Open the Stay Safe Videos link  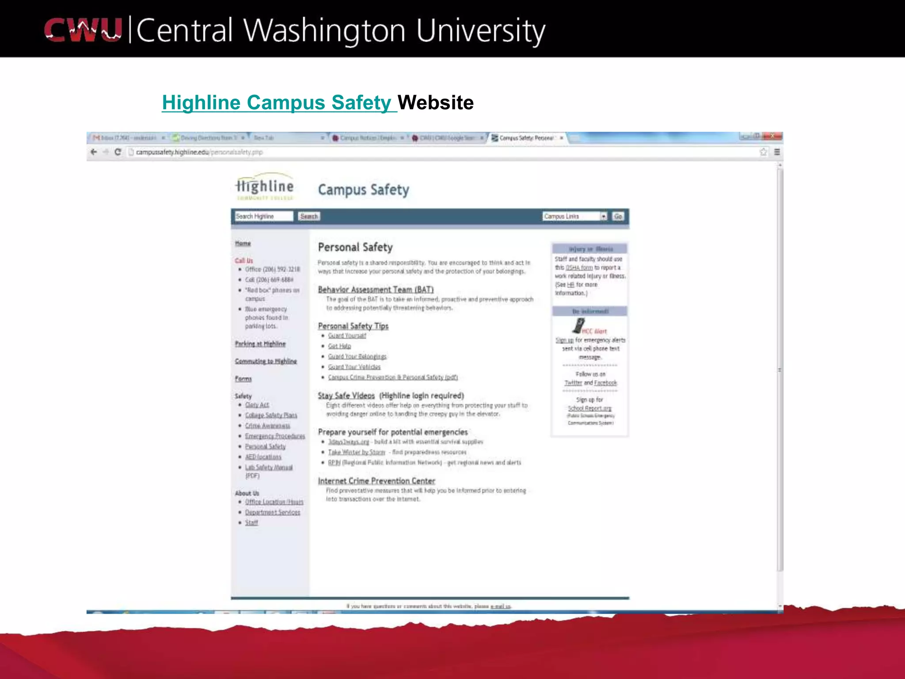[346, 396]
